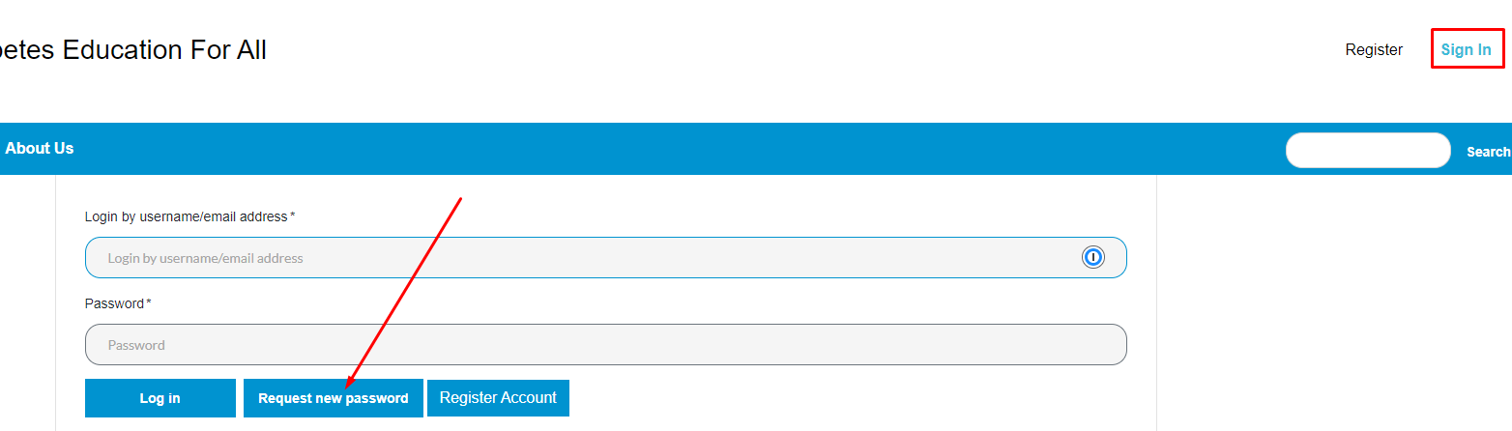The height and width of the screenshot is (431, 1512).
Task: Open the Sign In link
Action: [1466, 49]
